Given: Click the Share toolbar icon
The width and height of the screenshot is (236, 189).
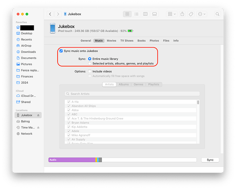Looking at the screenshot, I should (183, 14).
